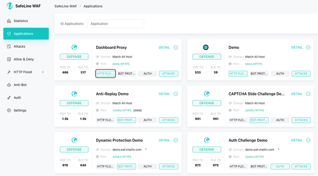Open ATTACKS for Dashboard Proxy
This screenshot has height=176, width=318.
tap(169, 73)
